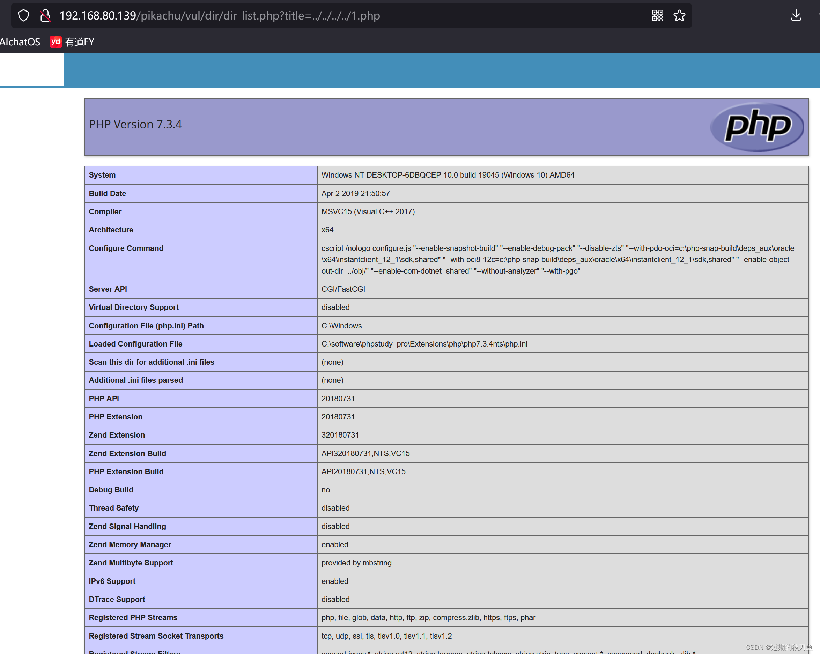Click the Zend Extension Build label
The image size is (820, 654).
[x=128, y=453]
